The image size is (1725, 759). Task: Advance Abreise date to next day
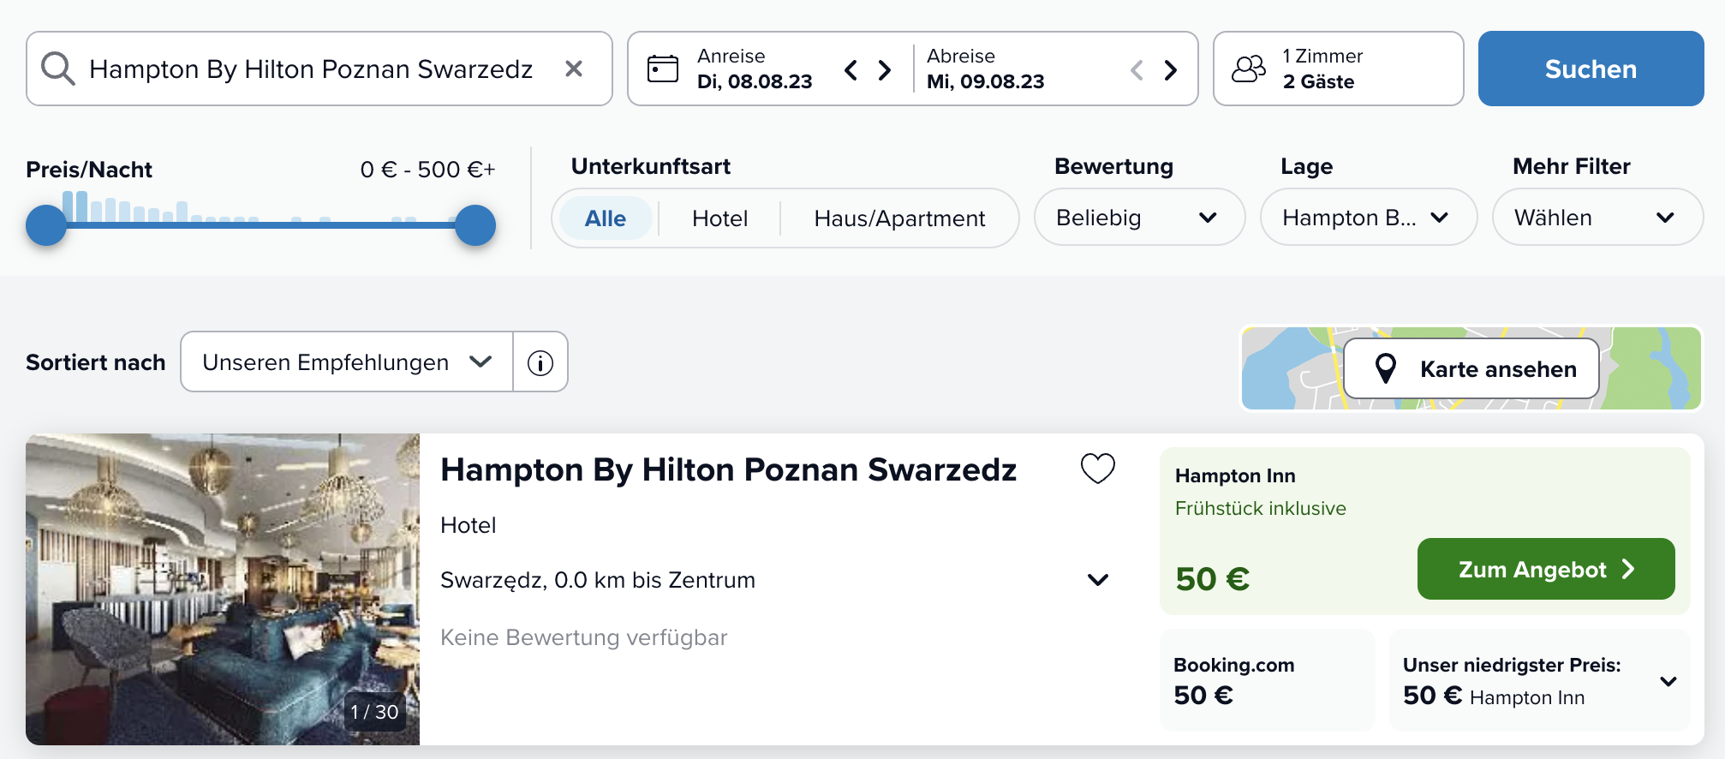click(x=1170, y=69)
